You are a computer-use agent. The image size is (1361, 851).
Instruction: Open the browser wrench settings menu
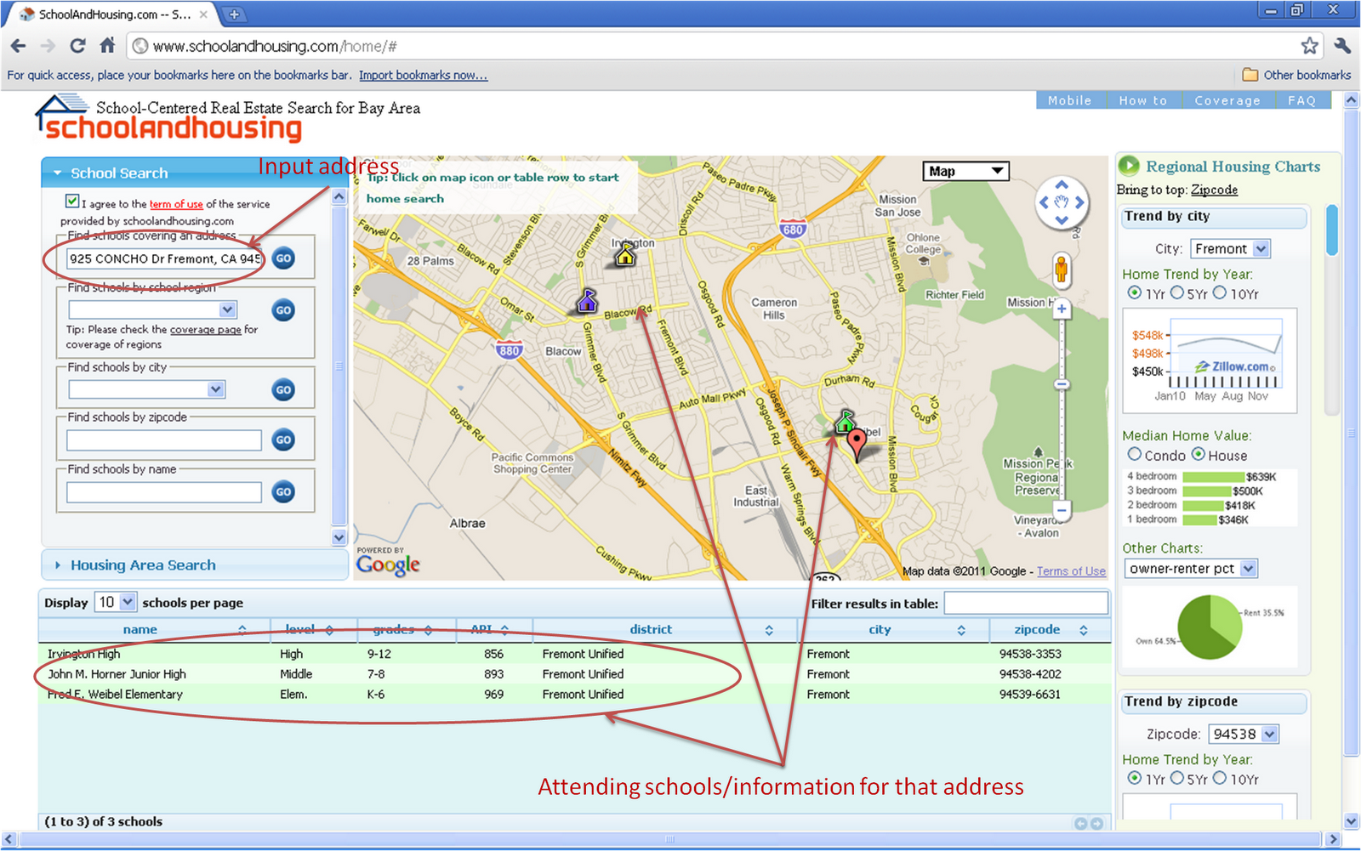tap(1343, 46)
